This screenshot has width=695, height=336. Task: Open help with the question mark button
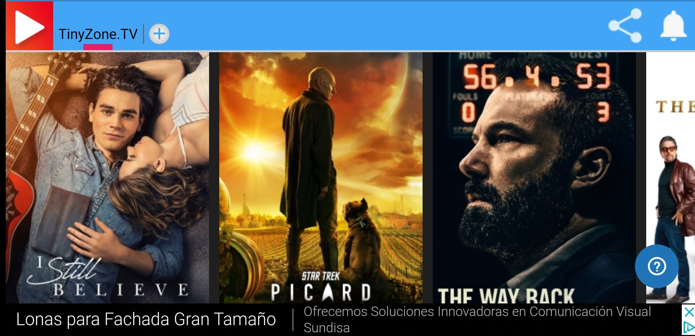coord(657,266)
